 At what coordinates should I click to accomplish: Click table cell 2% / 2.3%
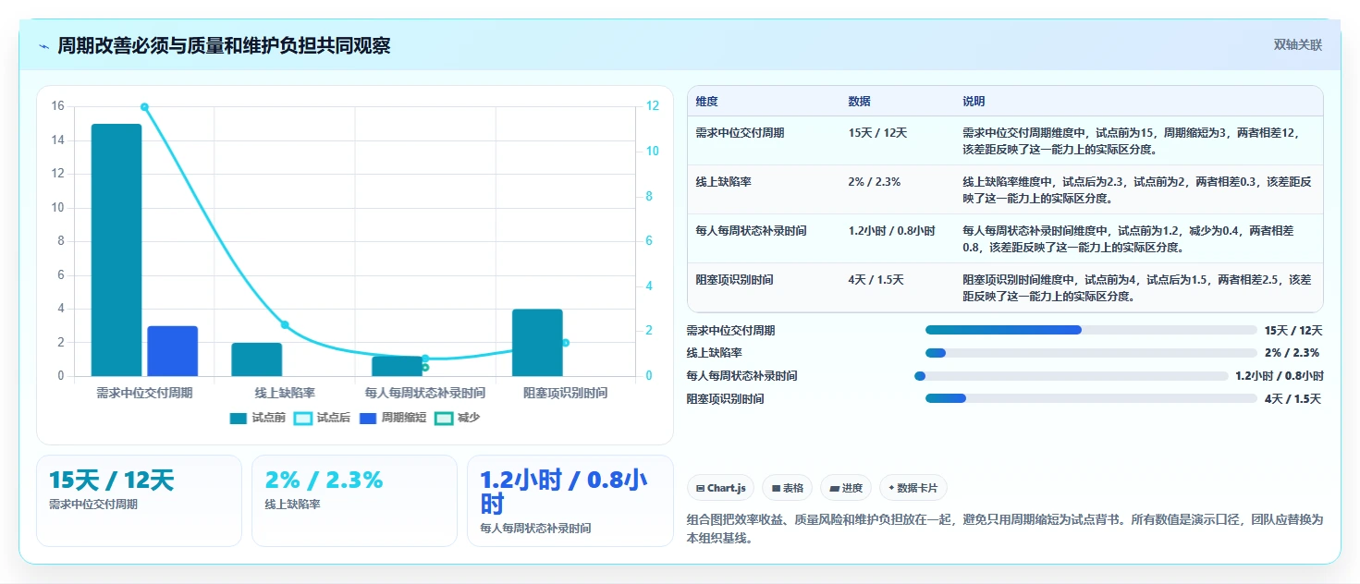tap(874, 182)
